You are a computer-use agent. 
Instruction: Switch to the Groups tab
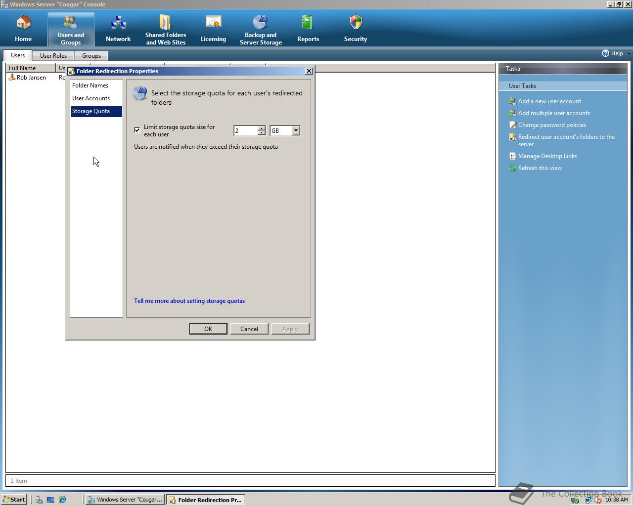tap(91, 56)
